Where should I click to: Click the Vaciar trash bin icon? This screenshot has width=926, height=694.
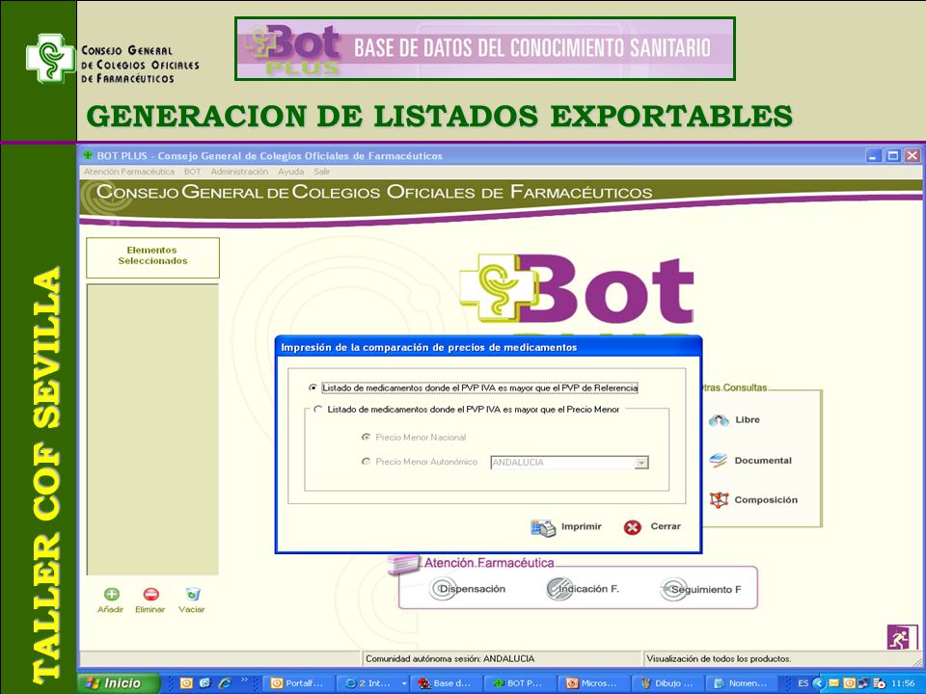click(x=193, y=595)
